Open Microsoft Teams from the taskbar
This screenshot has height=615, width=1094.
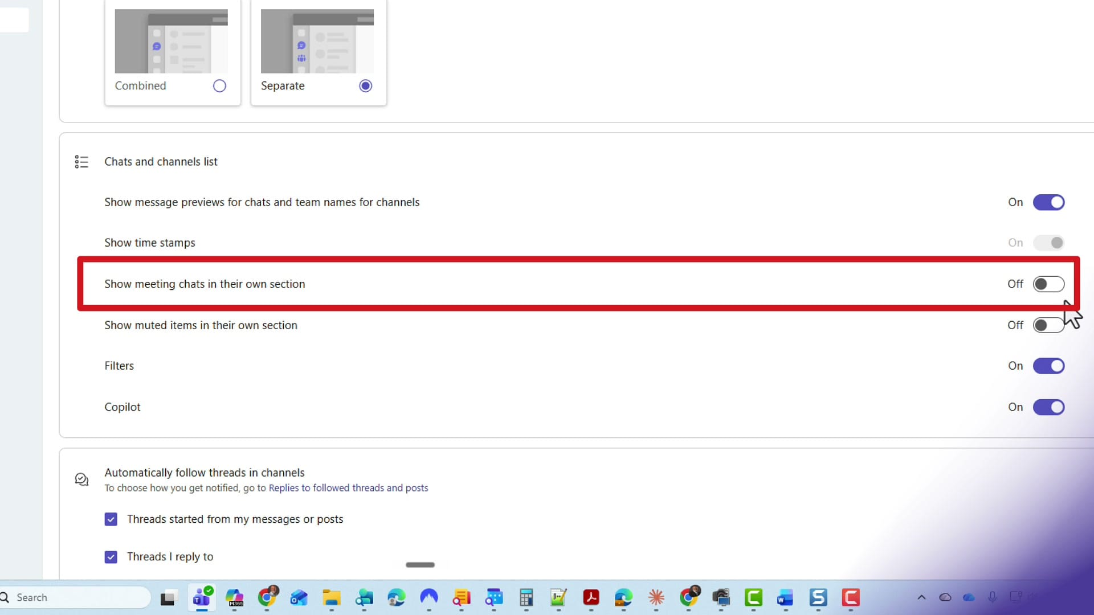pos(201,597)
